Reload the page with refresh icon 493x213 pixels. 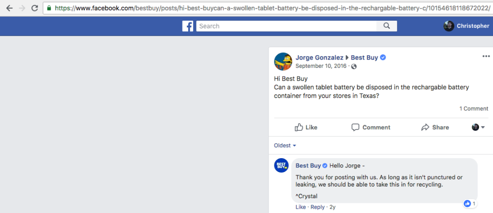[35, 8]
